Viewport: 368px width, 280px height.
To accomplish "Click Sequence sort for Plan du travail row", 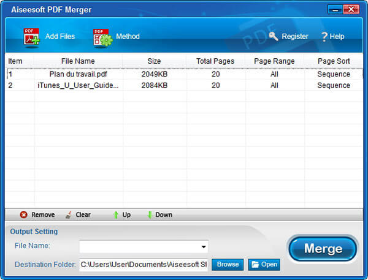I will (334, 74).
